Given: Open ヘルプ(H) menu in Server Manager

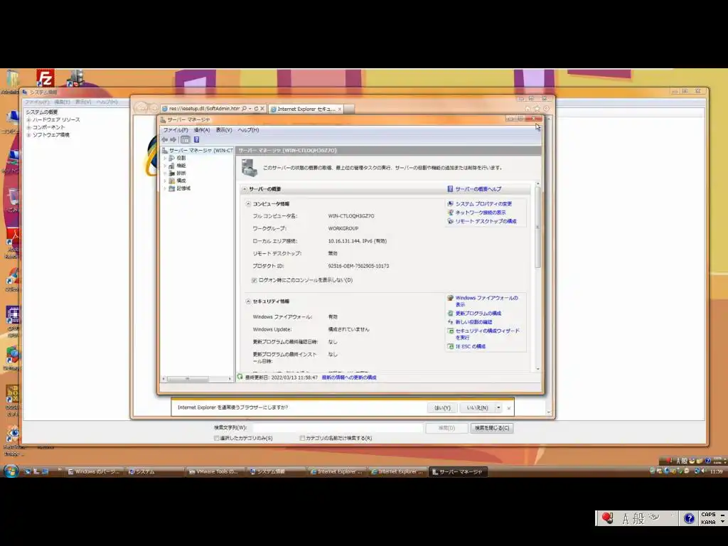Looking at the screenshot, I should pyautogui.click(x=248, y=130).
